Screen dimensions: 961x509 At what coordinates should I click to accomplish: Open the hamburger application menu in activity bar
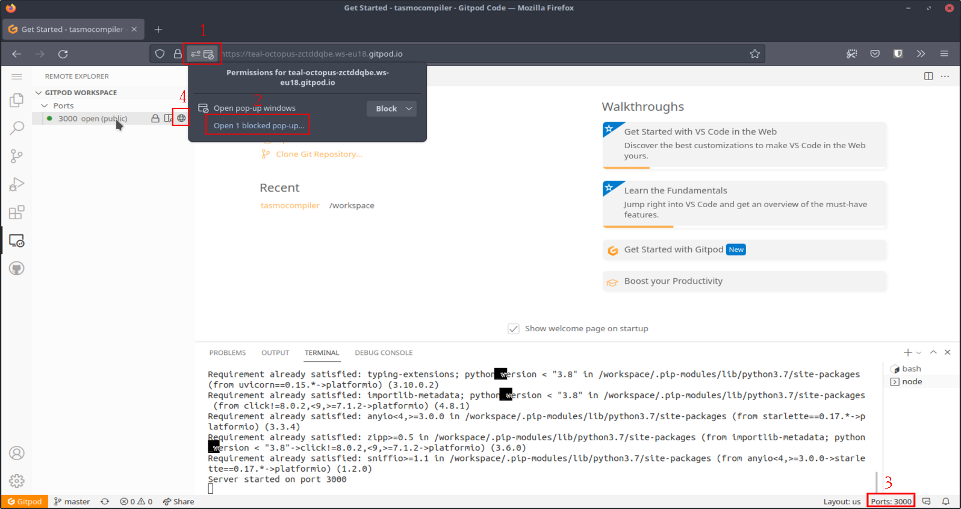pyautogui.click(x=17, y=77)
